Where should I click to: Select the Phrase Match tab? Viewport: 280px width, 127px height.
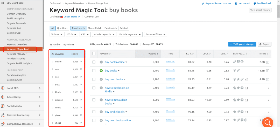coord(95,28)
